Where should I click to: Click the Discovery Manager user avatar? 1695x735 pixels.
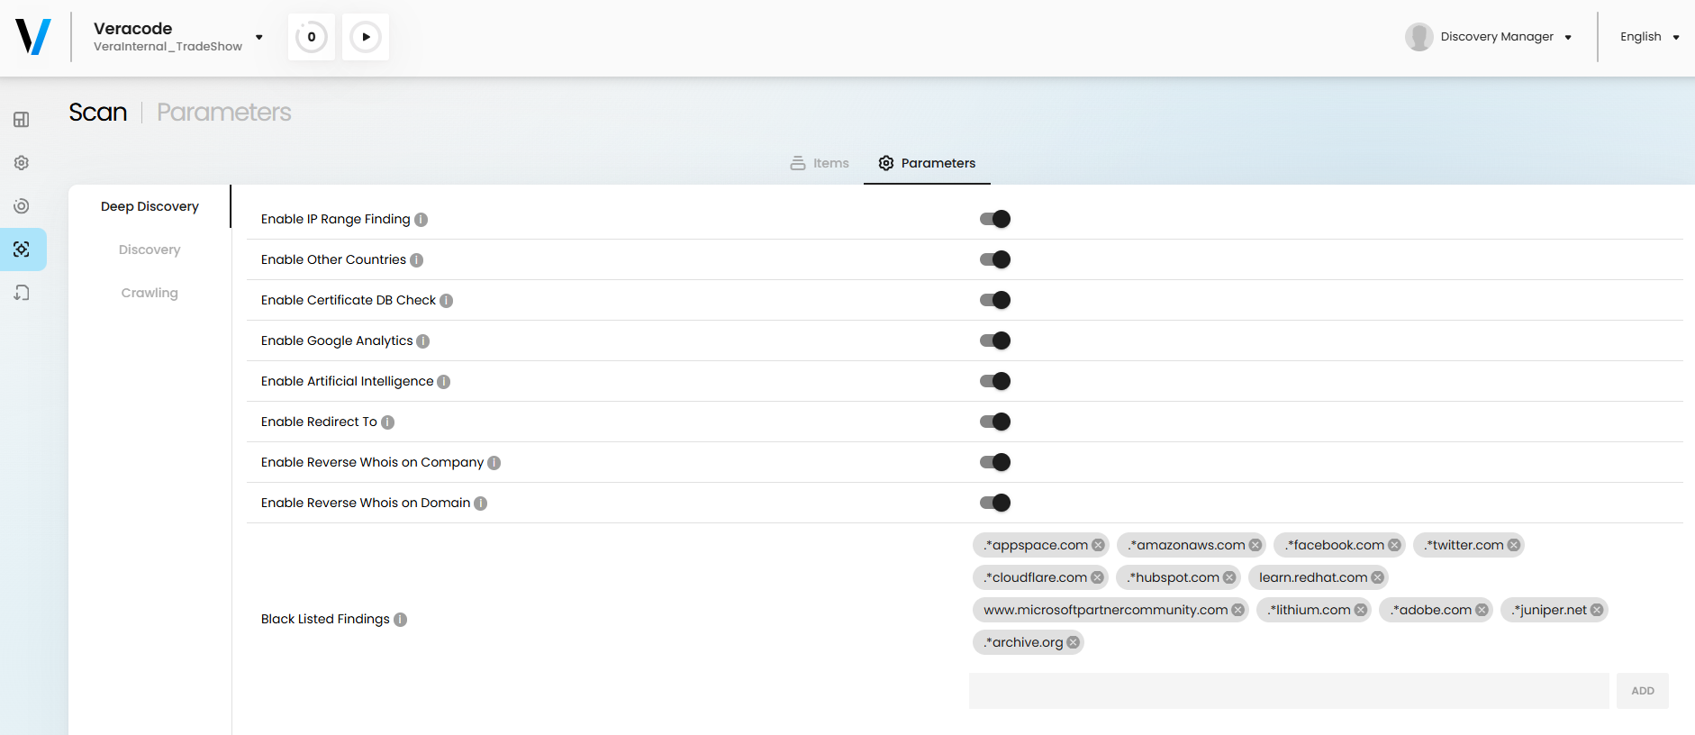click(x=1419, y=37)
